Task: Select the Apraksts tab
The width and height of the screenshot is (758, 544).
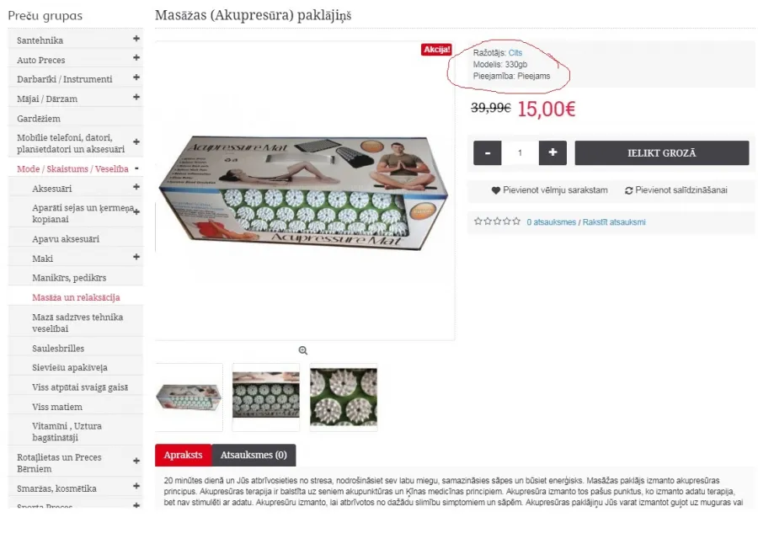Action: coord(184,455)
